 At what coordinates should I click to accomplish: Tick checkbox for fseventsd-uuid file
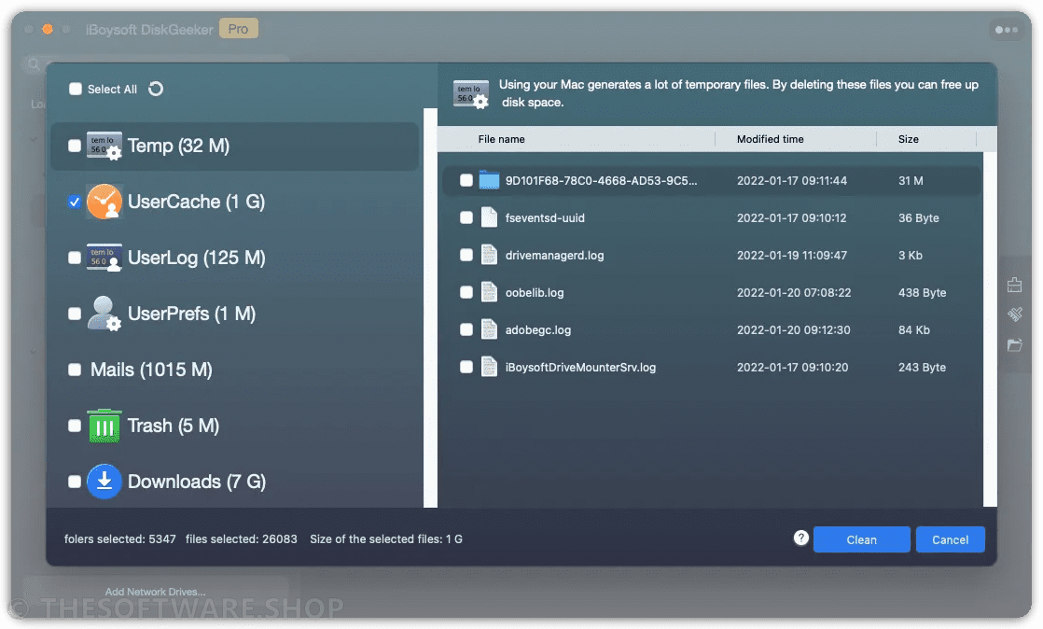[x=466, y=217]
